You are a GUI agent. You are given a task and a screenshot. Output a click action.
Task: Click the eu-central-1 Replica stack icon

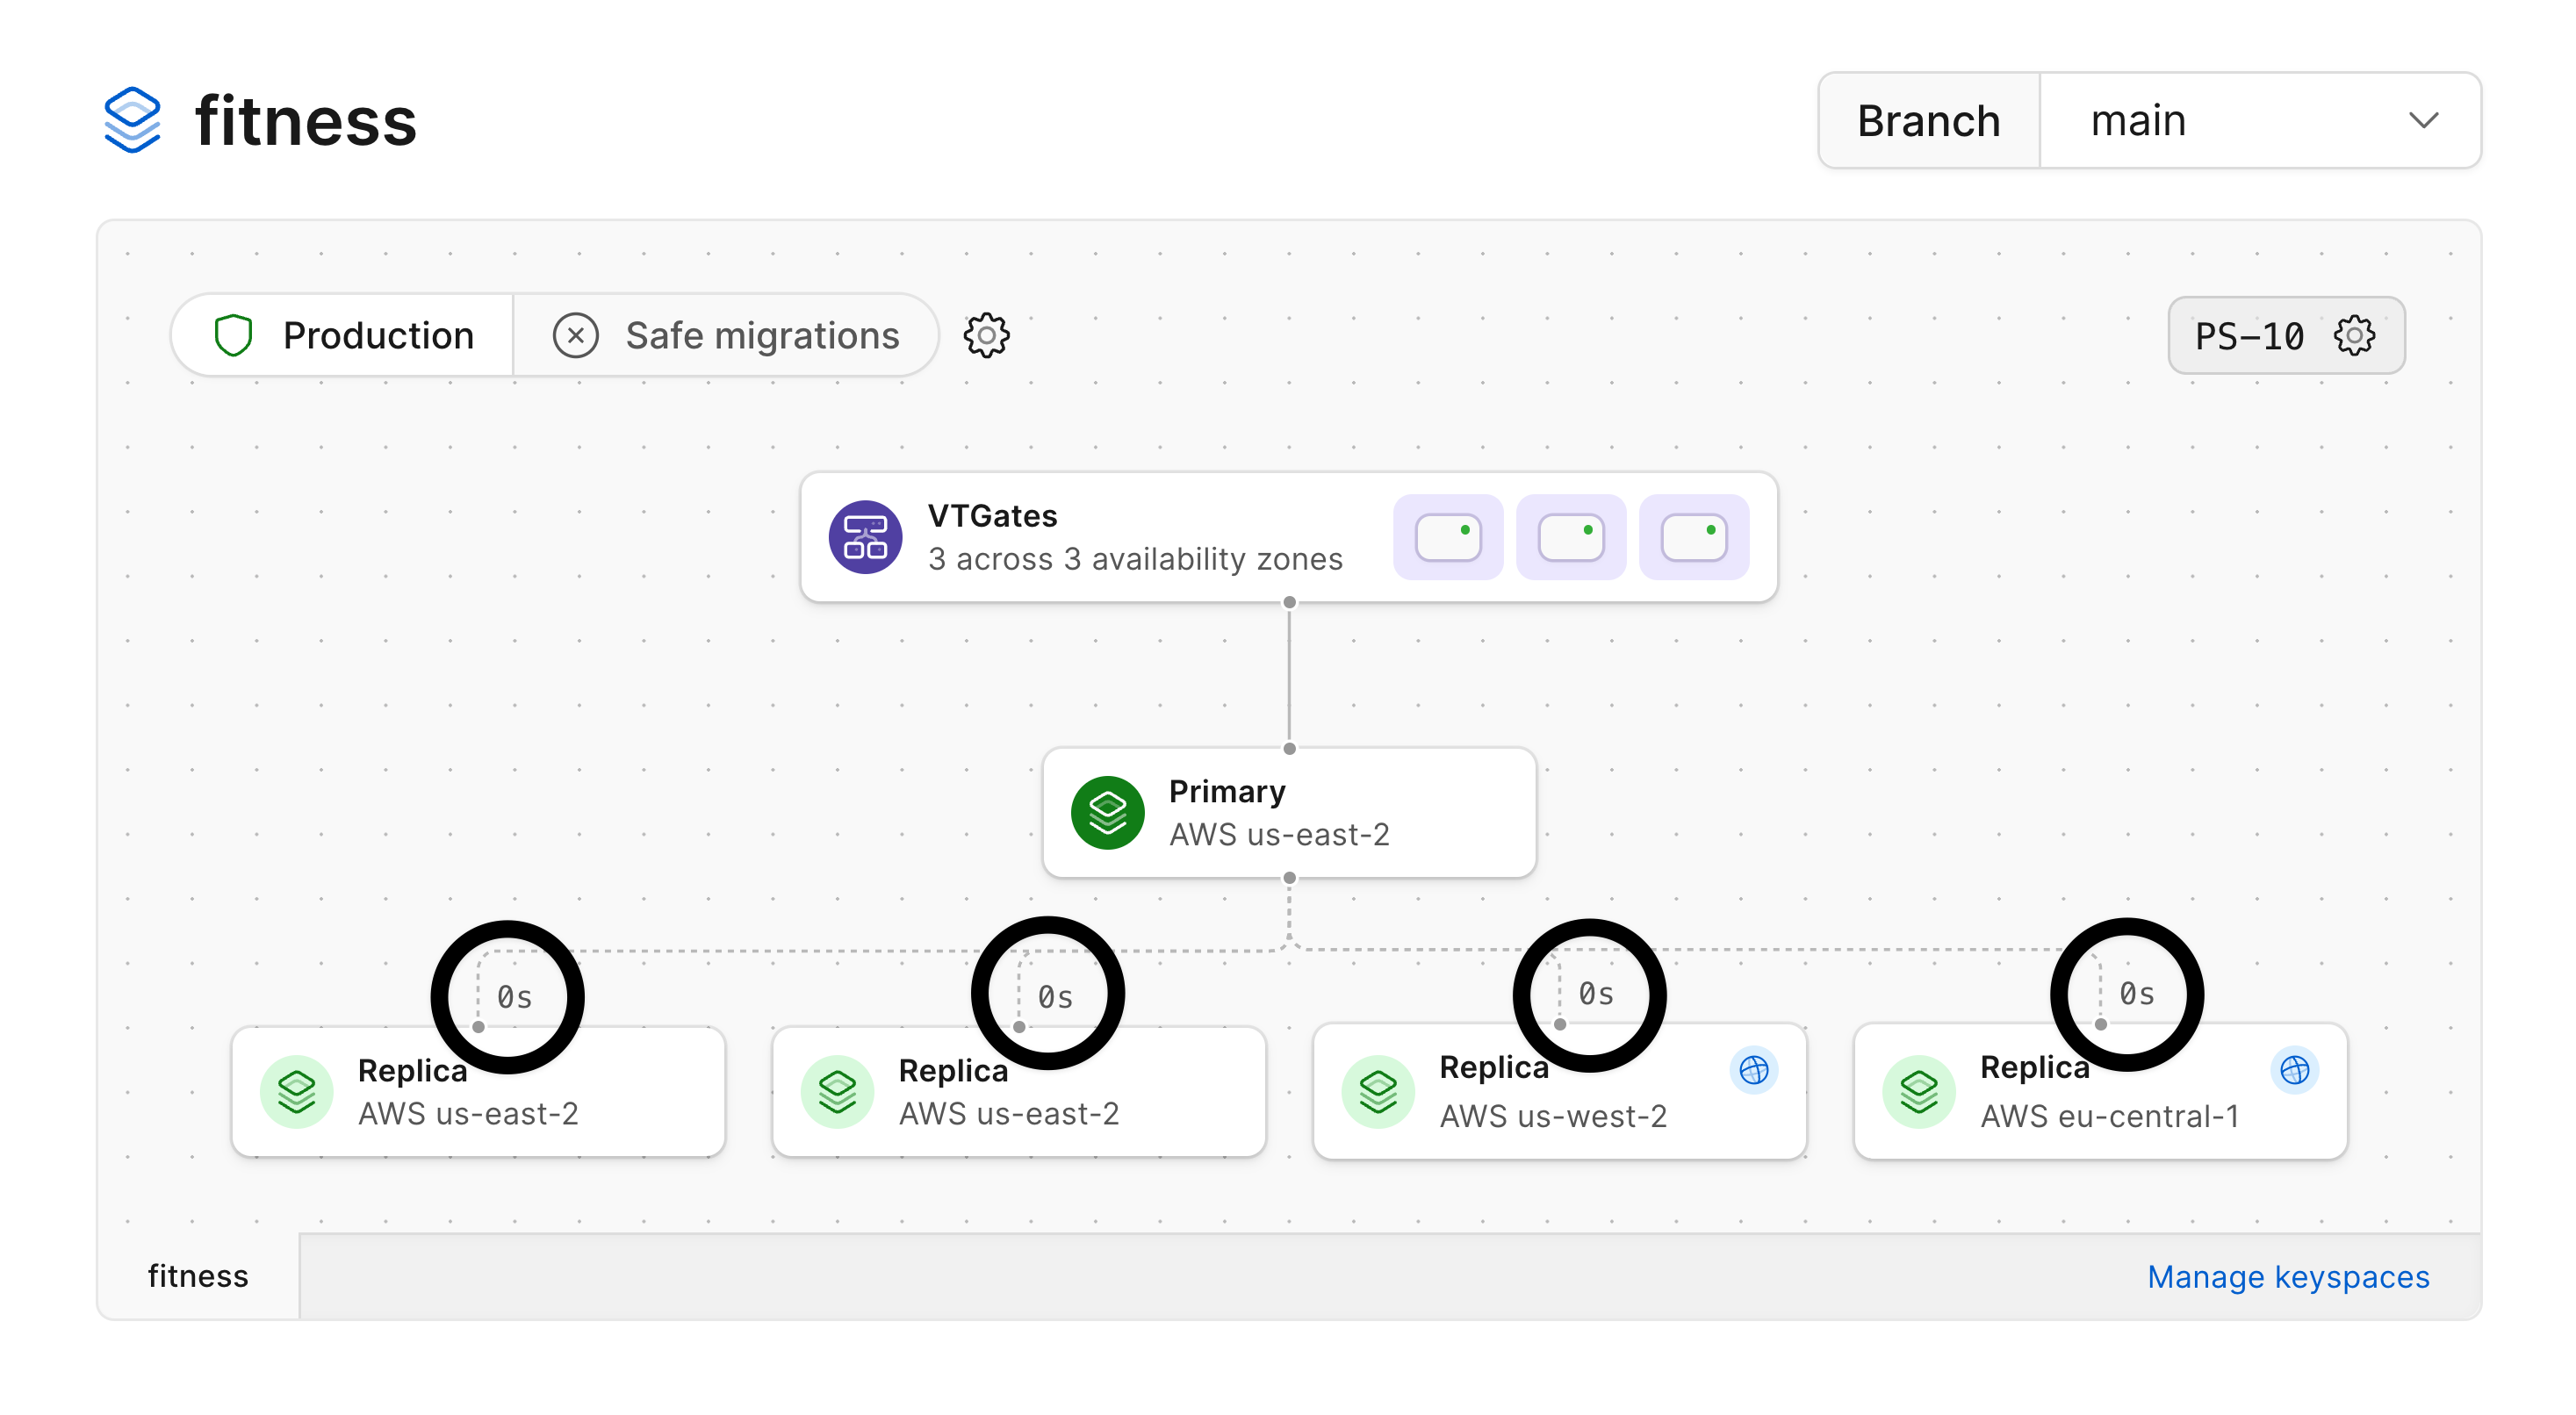(x=1918, y=1092)
